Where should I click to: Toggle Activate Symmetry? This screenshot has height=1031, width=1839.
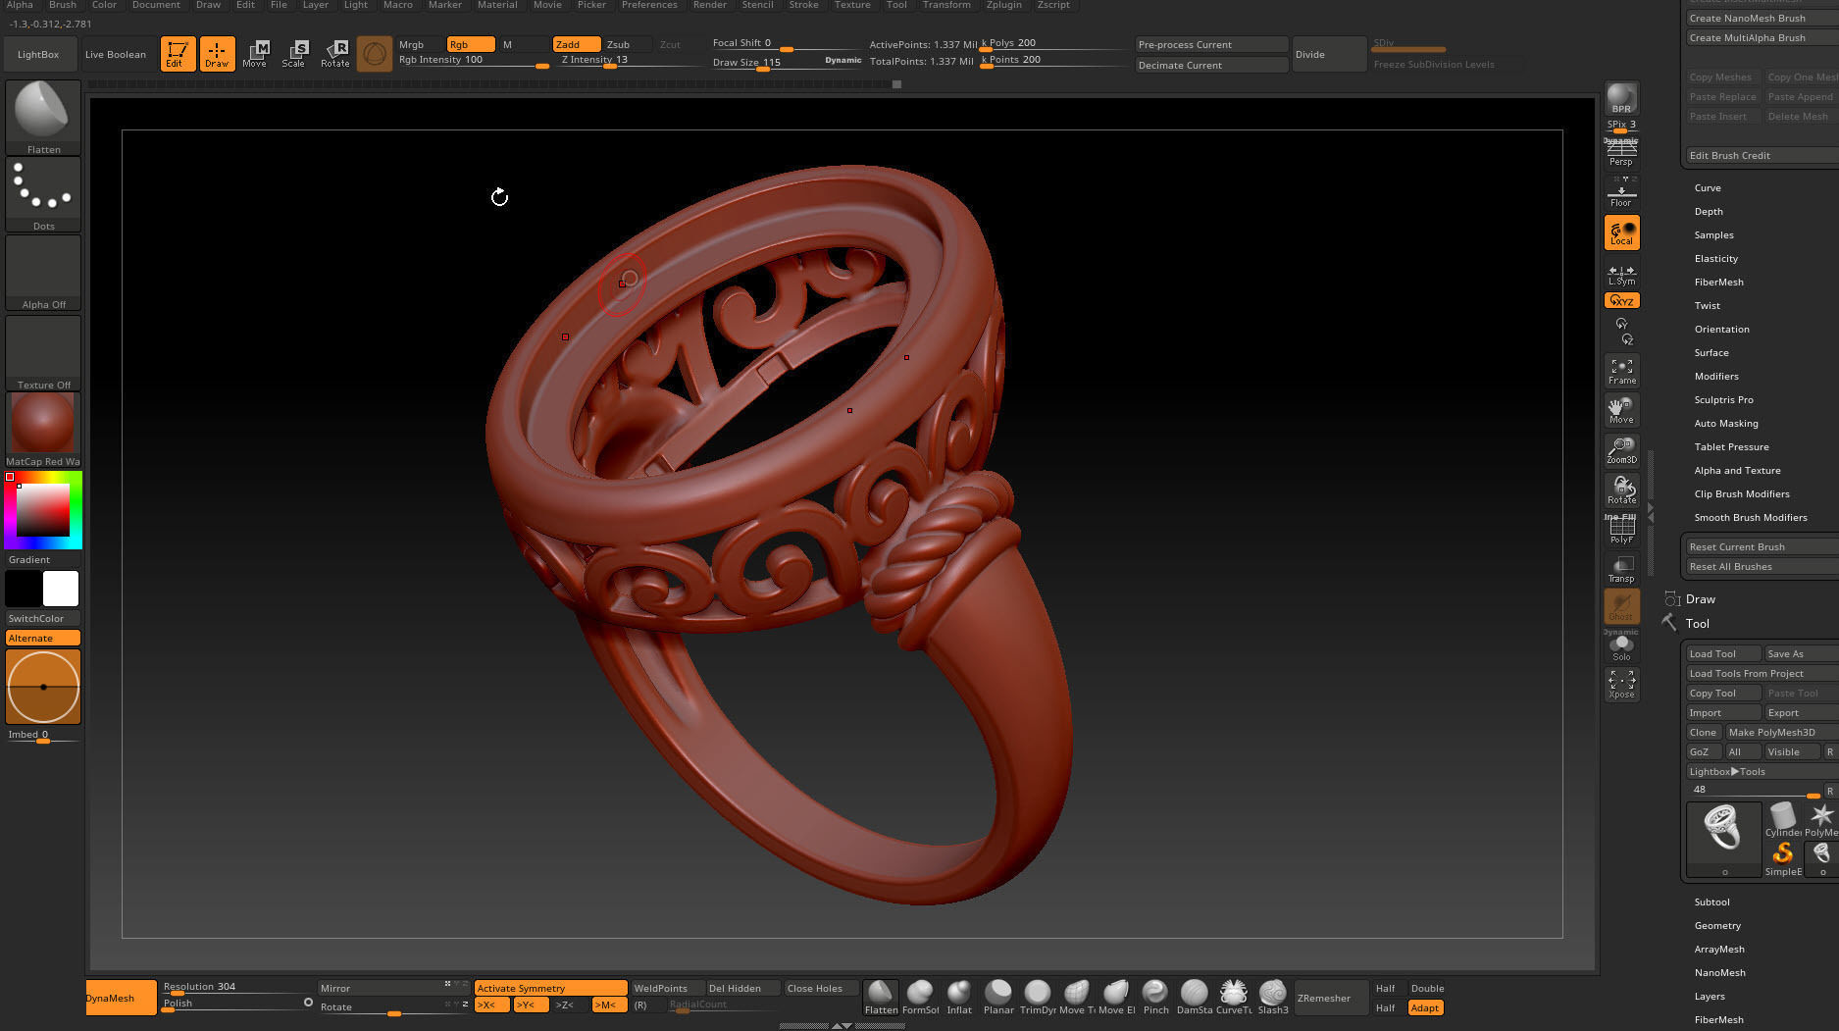click(x=550, y=988)
